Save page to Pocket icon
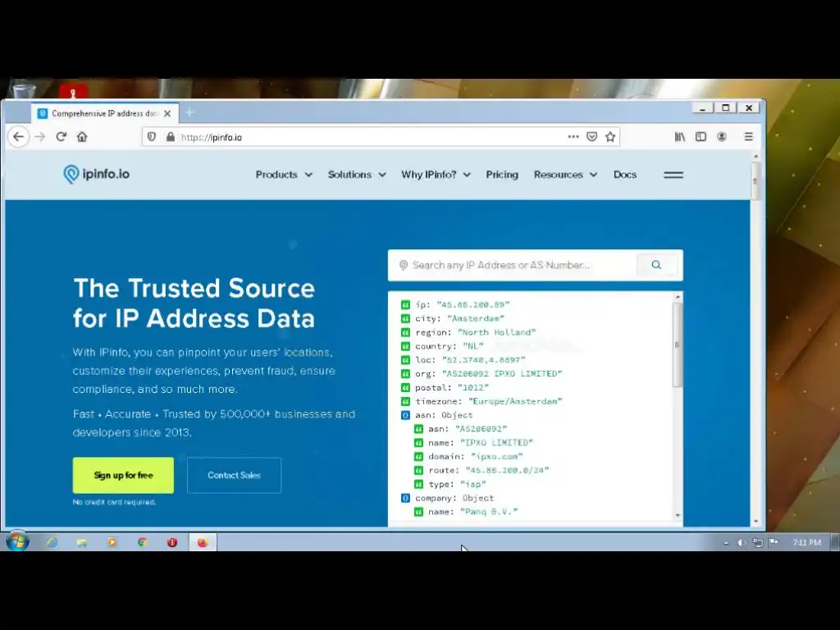Viewport: 840px width, 630px height. click(591, 137)
